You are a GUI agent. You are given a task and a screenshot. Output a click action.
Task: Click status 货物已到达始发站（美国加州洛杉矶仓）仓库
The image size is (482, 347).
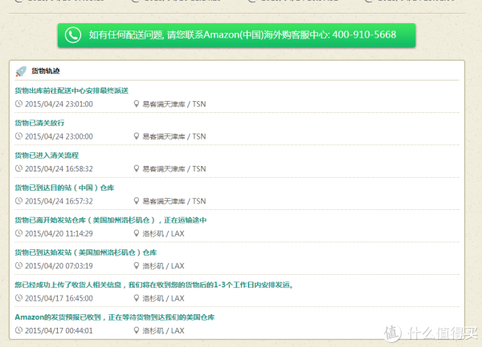click(x=86, y=252)
